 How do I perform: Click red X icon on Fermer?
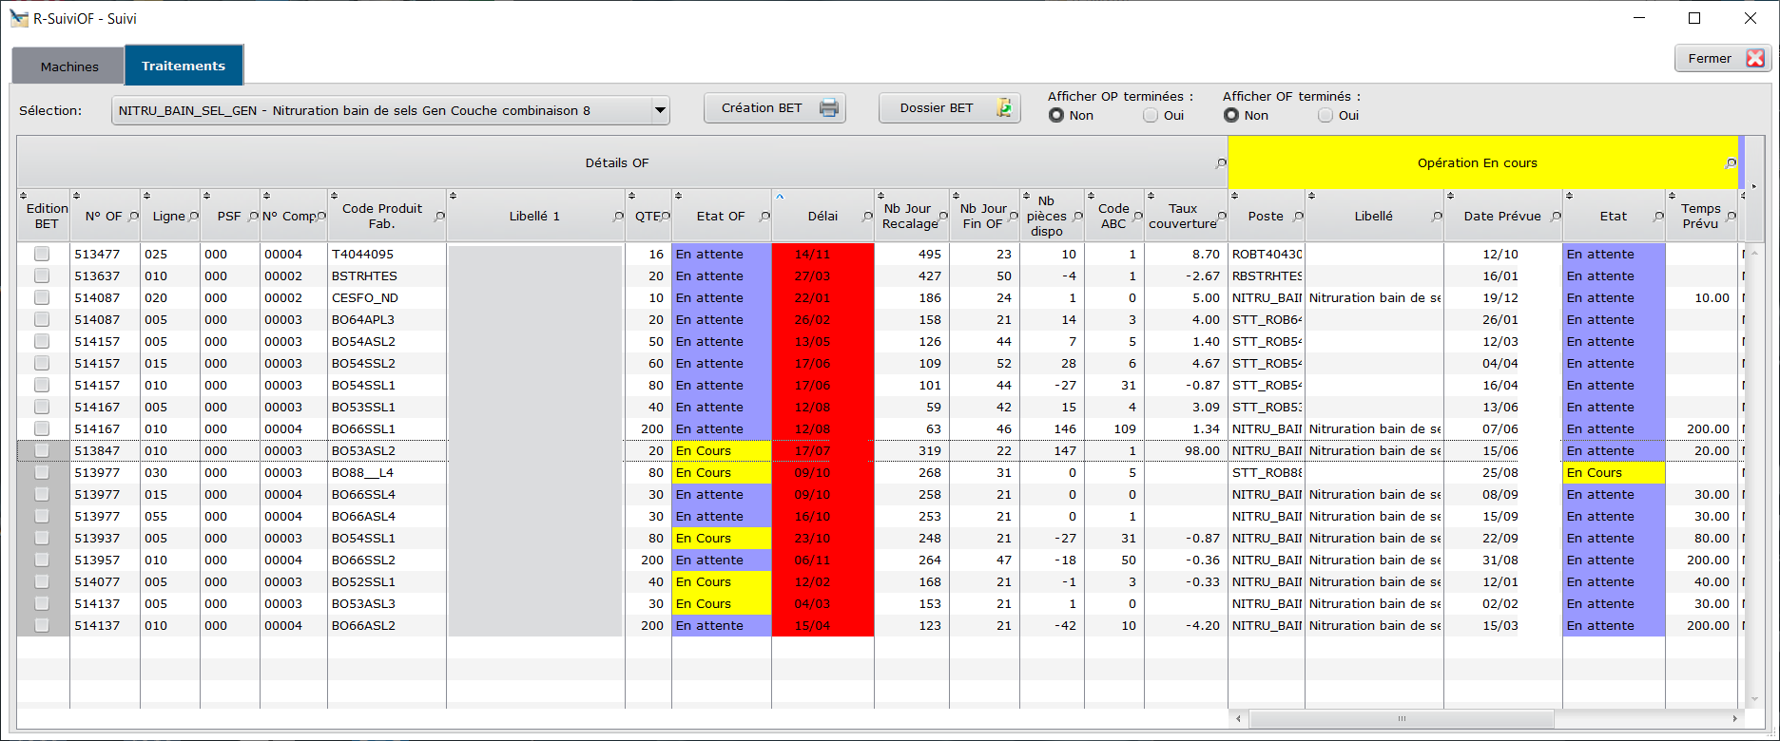[x=1755, y=59]
